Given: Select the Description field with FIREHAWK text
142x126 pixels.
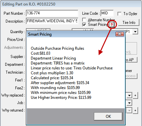Looking at the screenshot, I should click(52, 21).
